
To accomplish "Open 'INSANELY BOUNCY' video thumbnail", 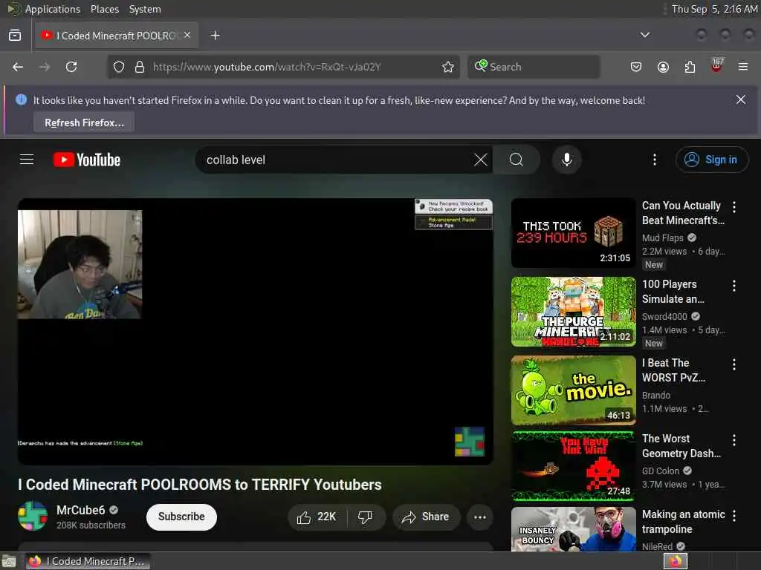I will [573, 528].
